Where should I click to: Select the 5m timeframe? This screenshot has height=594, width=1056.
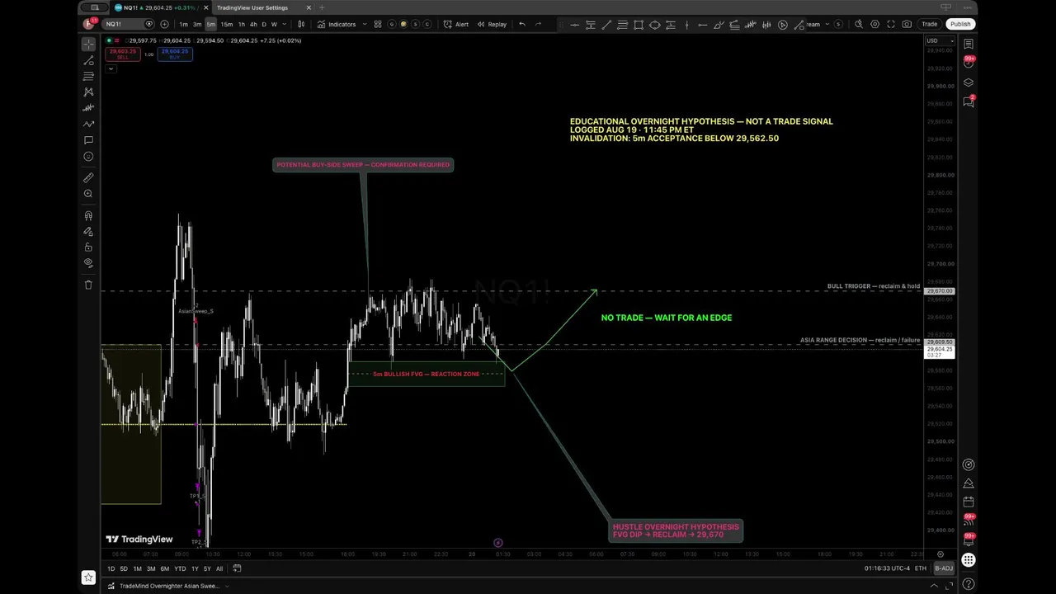tap(211, 24)
